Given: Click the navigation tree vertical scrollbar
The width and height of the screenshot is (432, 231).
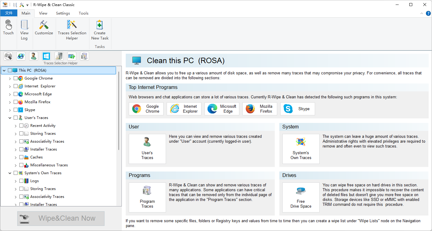Looking at the screenshot, I should [119, 111].
